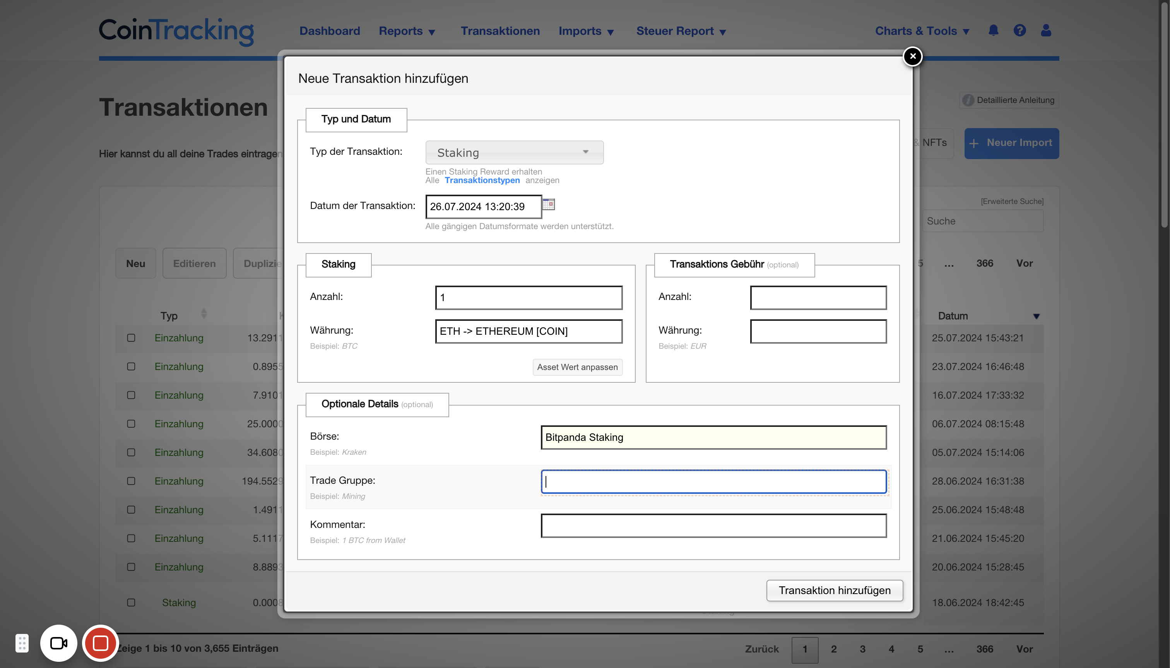Tick the 06.07.2024 Einzahlung row checkbox
This screenshot has height=668, width=1170.
pyautogui.click(x=131, y=423)
